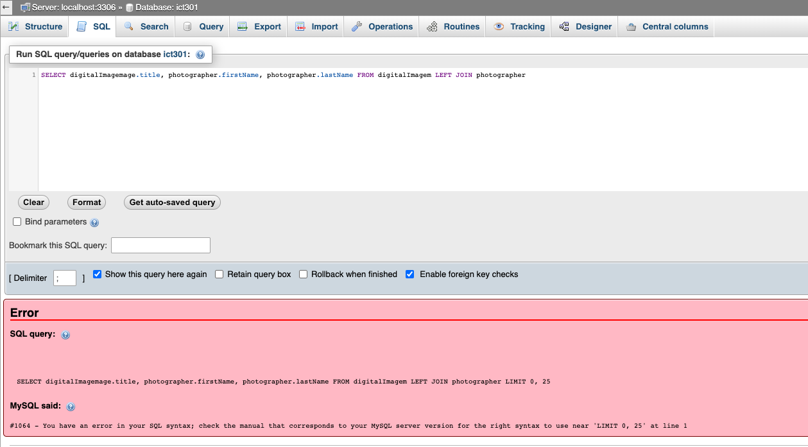The image size is (808, 447).
Task: Uncheck Show this query here again
Action: point(98,274)
